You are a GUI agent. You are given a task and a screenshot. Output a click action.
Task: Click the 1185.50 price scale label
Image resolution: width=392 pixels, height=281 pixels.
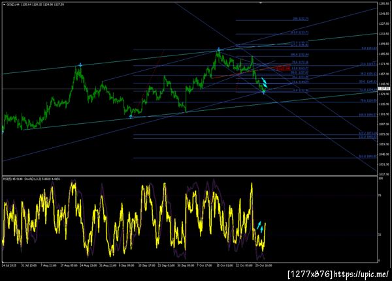coord(384,53)
